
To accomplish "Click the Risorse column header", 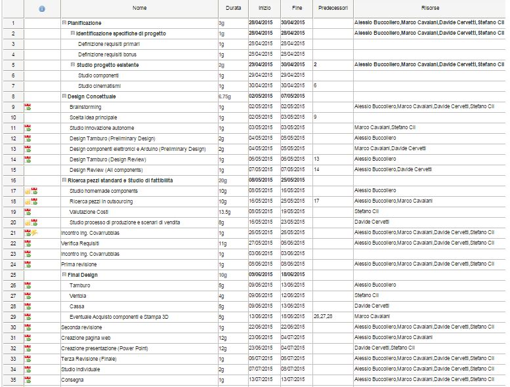I will [430, 8].
